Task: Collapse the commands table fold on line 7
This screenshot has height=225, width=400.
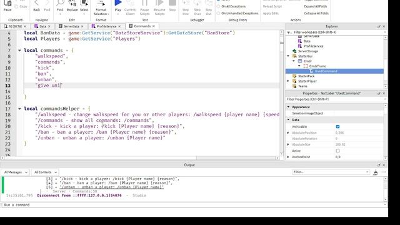Action: tap(19, 51)
